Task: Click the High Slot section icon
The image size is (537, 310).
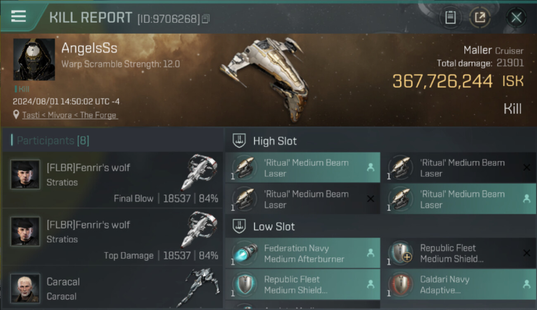Action: click(x=239, y=141)
